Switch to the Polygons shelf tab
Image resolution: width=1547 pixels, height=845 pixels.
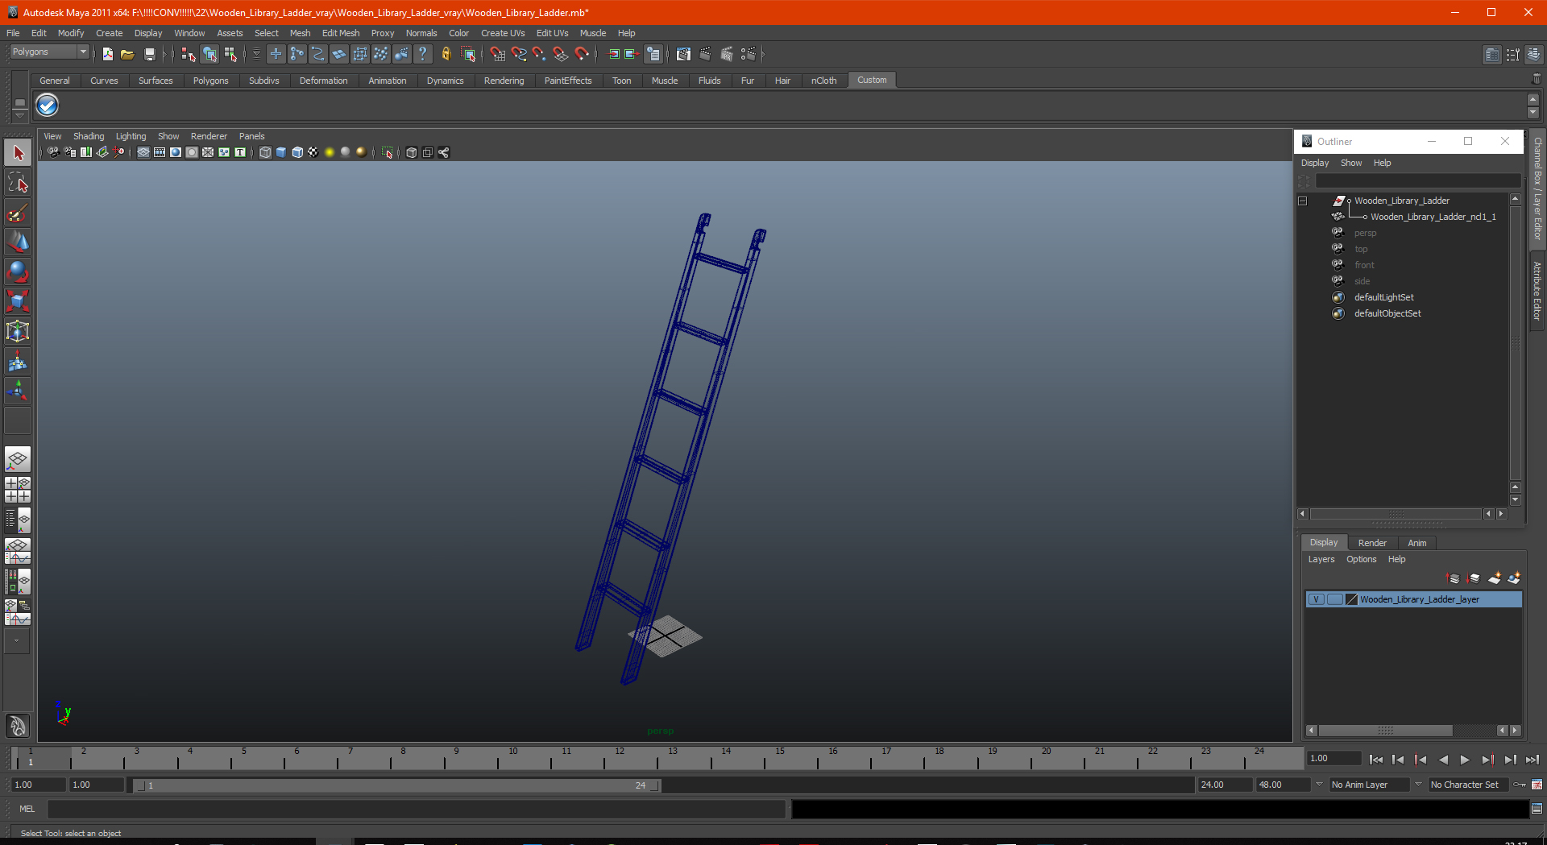coord(210,81)
